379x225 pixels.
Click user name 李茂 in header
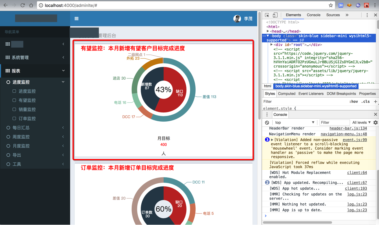click(248, 19)
